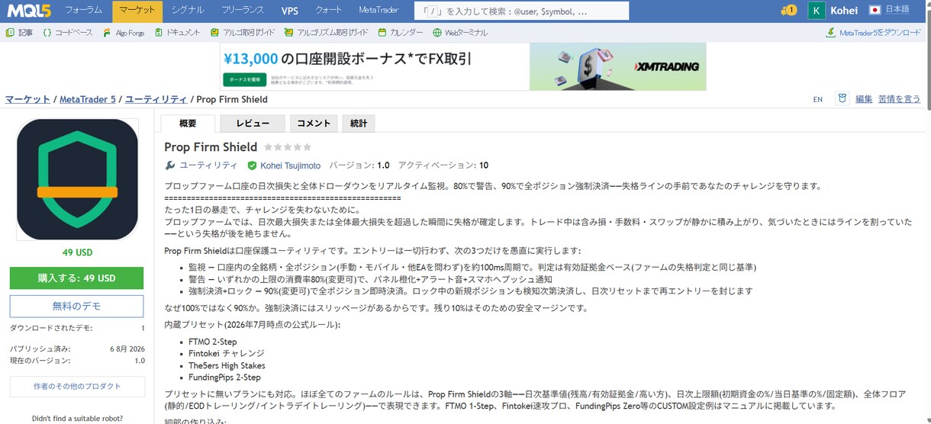Open the フリーランス menu item
The image size is (931, 424).
tap(242, 11)
